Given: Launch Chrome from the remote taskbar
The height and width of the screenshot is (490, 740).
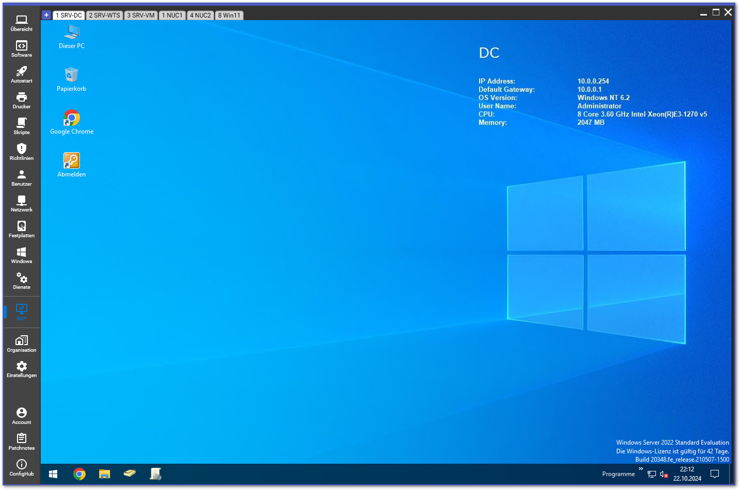Looking at the screenshot, I should pyautogui.click(x=79, y=474).
